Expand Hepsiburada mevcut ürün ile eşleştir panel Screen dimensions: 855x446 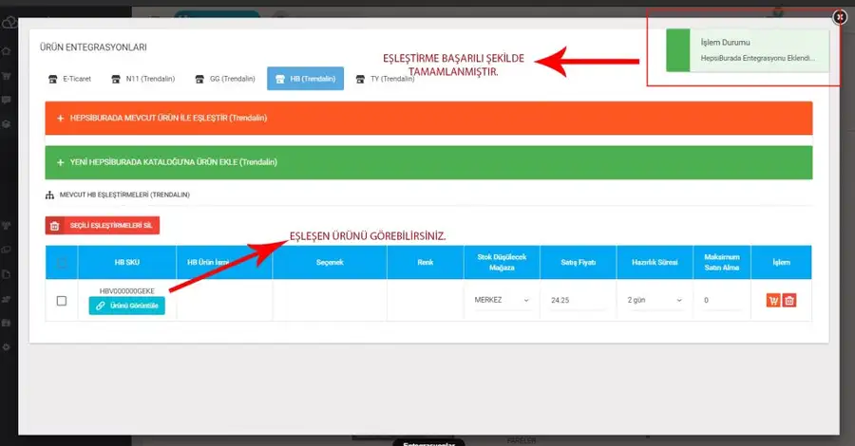[x=428, y=118]
